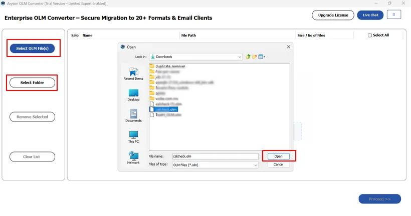Jump to Desktop in the places bar
This screenshot has width=411, height=216.
coord(133,95)
